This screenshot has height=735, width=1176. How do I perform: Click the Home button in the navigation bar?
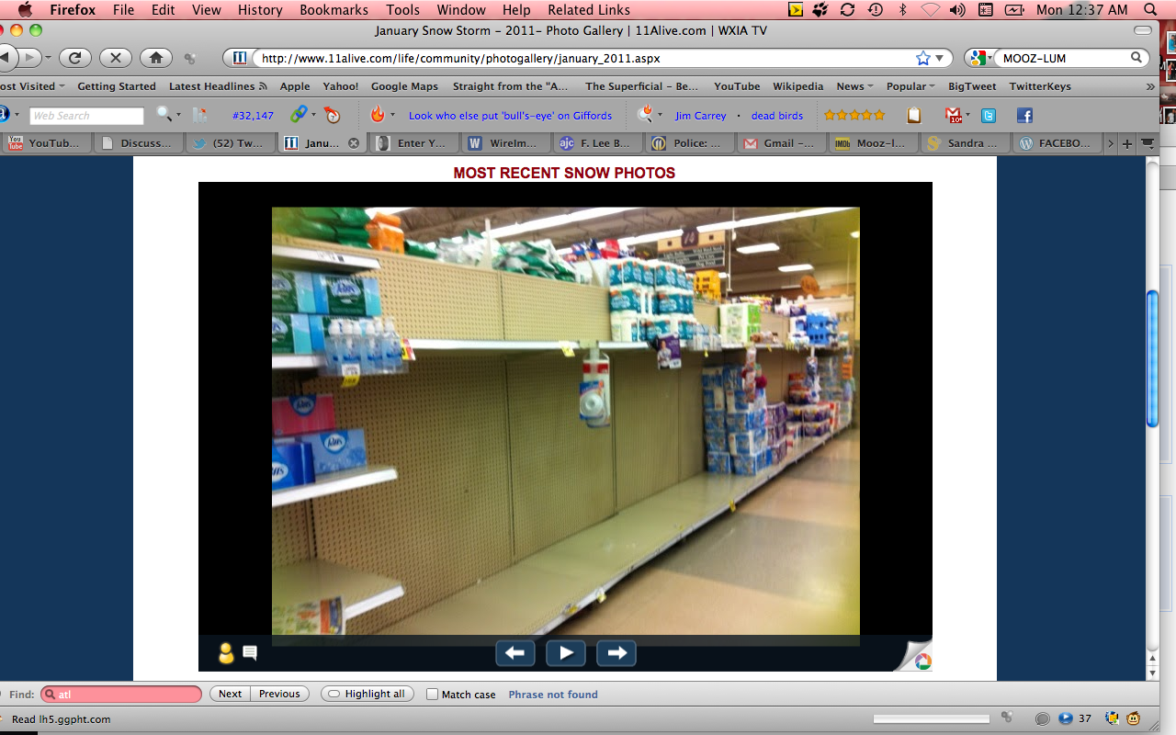tap(156, 58)
